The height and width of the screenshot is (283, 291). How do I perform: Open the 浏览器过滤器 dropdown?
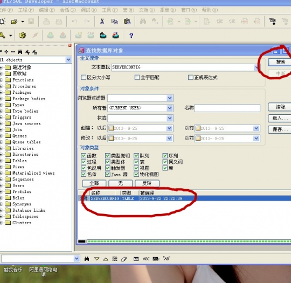pos(170,98)
